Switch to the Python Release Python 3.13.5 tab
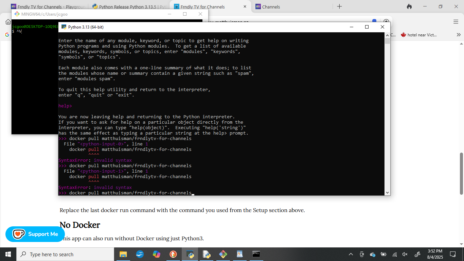 (129, 7)
